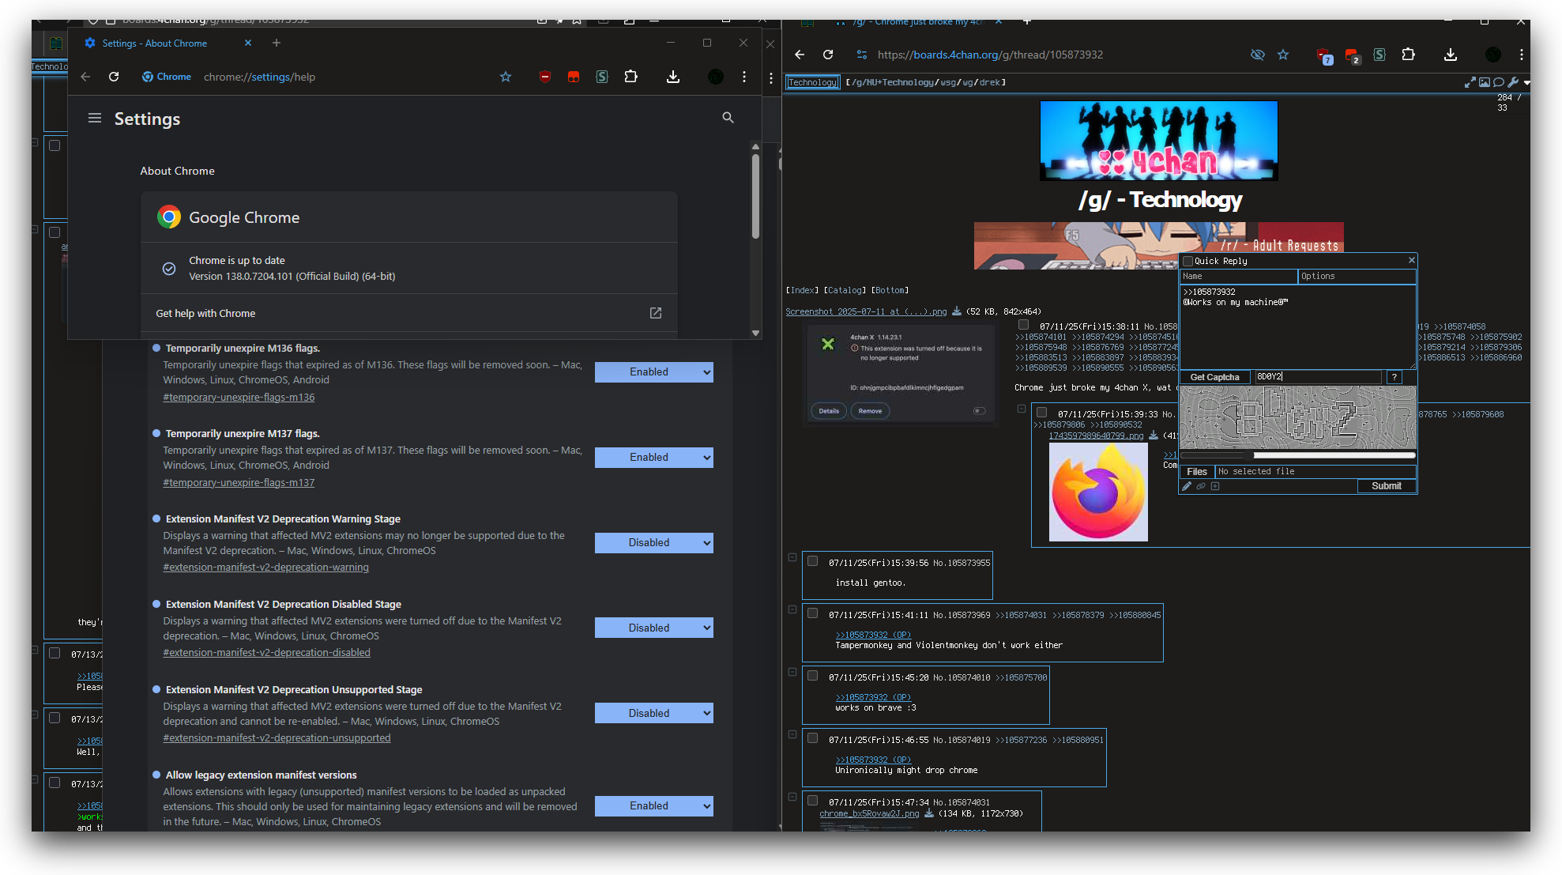Select the Technology board button in header
The width and height of the screenshot is (1562, 875).
click(x=812, y=82)
